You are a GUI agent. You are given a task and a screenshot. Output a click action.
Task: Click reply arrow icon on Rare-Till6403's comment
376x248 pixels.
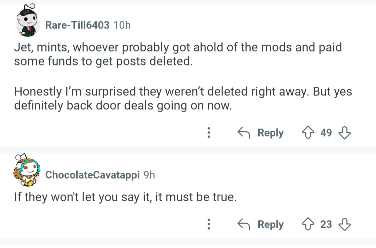244,133
